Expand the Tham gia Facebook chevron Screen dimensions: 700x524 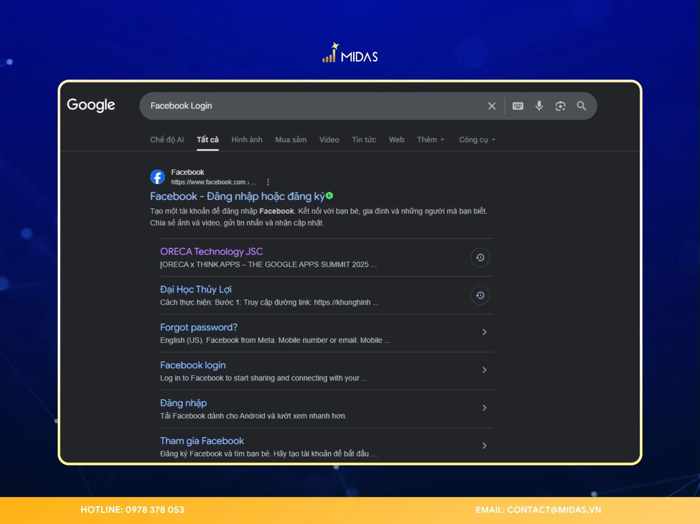(484, 445)
